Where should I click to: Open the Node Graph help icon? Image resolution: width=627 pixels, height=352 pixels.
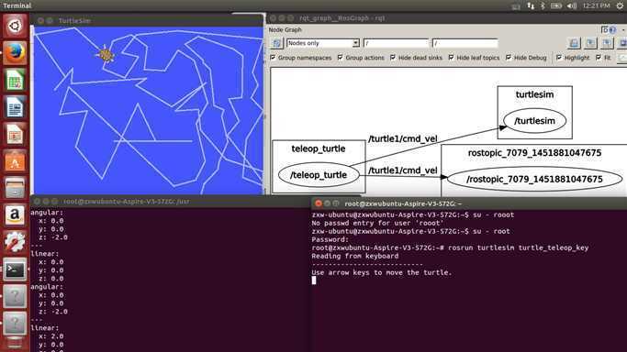pyautogui.click(x=612, y=30)
